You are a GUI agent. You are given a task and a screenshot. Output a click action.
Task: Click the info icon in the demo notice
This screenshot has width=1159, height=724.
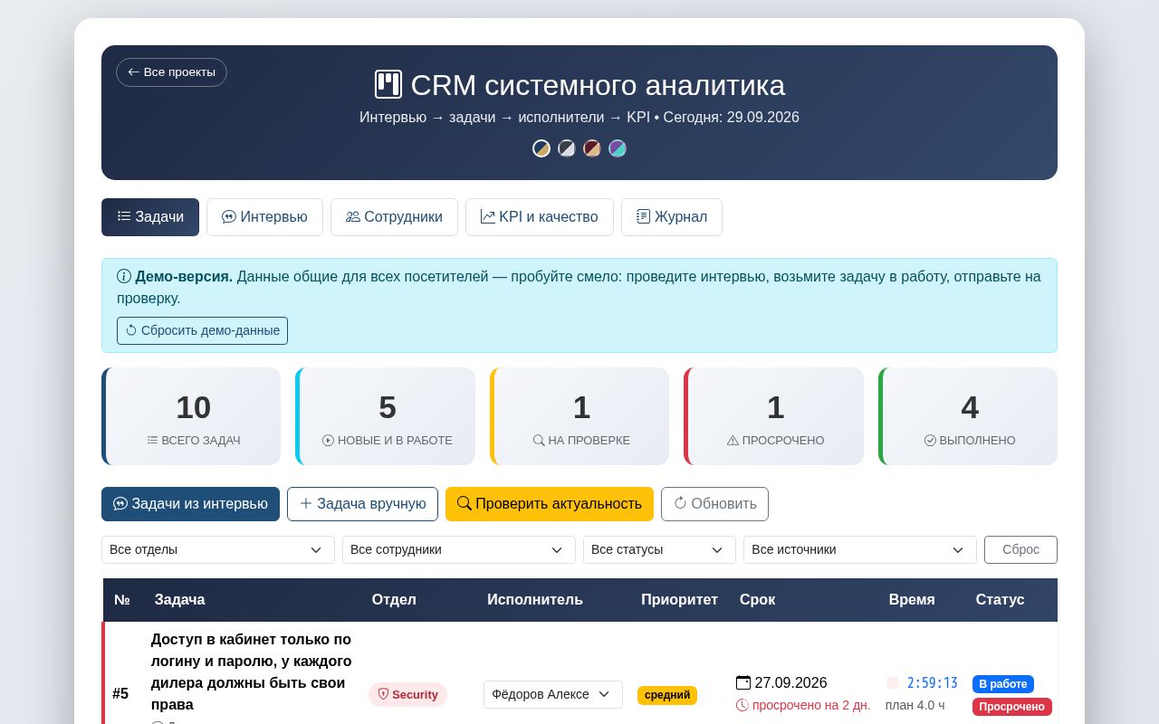pyautogui.click(x=124, y=276)
